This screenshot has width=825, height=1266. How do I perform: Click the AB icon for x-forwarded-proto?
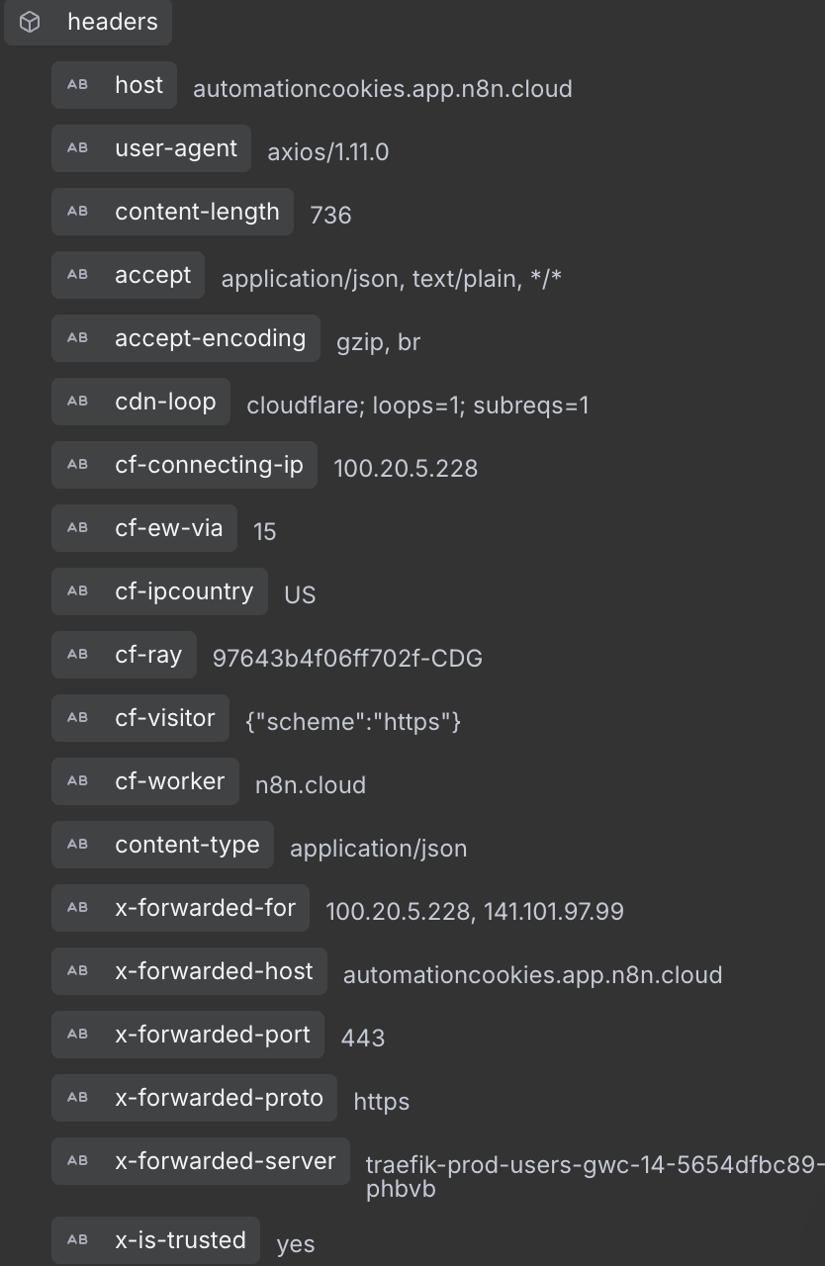[x=78, y=1098]
